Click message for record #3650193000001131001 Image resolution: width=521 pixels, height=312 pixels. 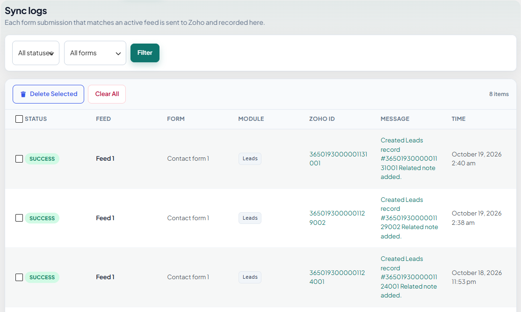[x=409, y=158]
